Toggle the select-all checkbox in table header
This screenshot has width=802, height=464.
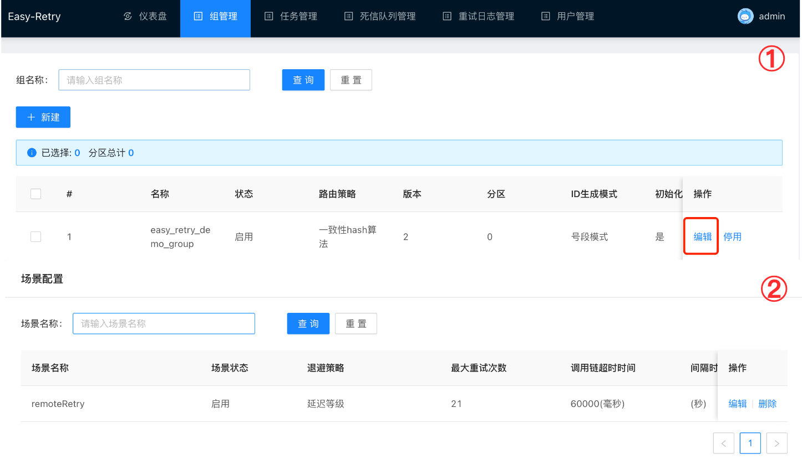[x=36, y=194]
